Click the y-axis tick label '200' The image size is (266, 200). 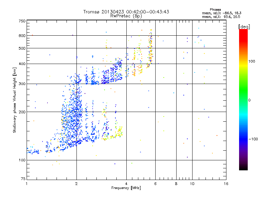click(x=22, y=112)
